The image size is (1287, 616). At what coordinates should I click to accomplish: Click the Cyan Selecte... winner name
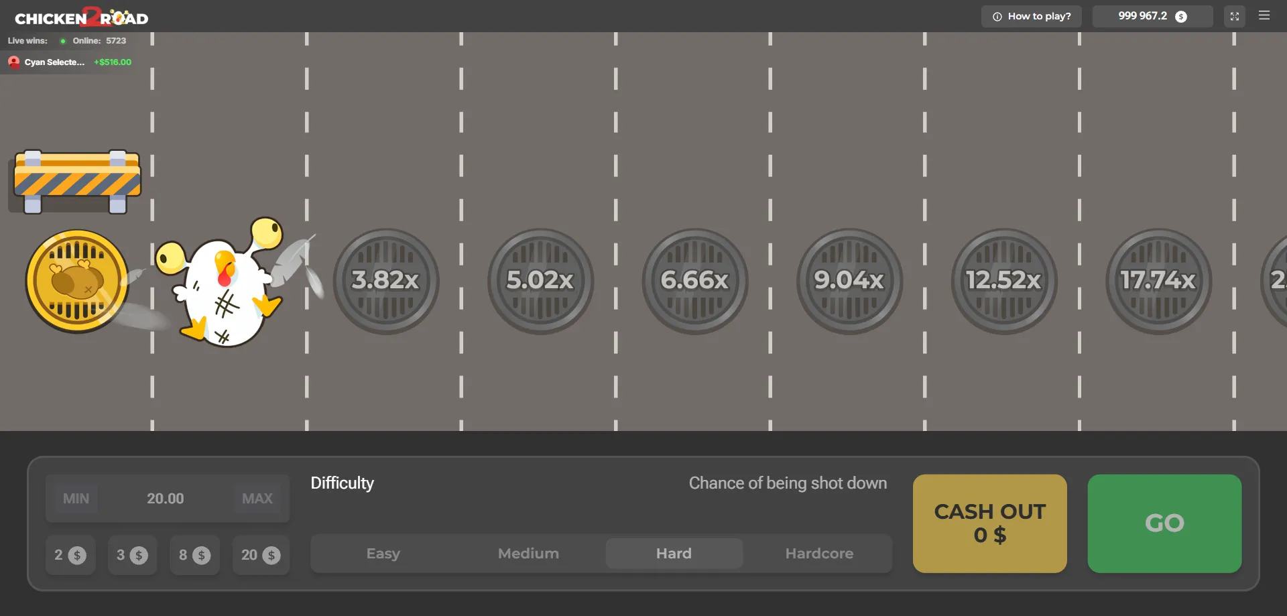pyautogui.click(x=54, y=62)
